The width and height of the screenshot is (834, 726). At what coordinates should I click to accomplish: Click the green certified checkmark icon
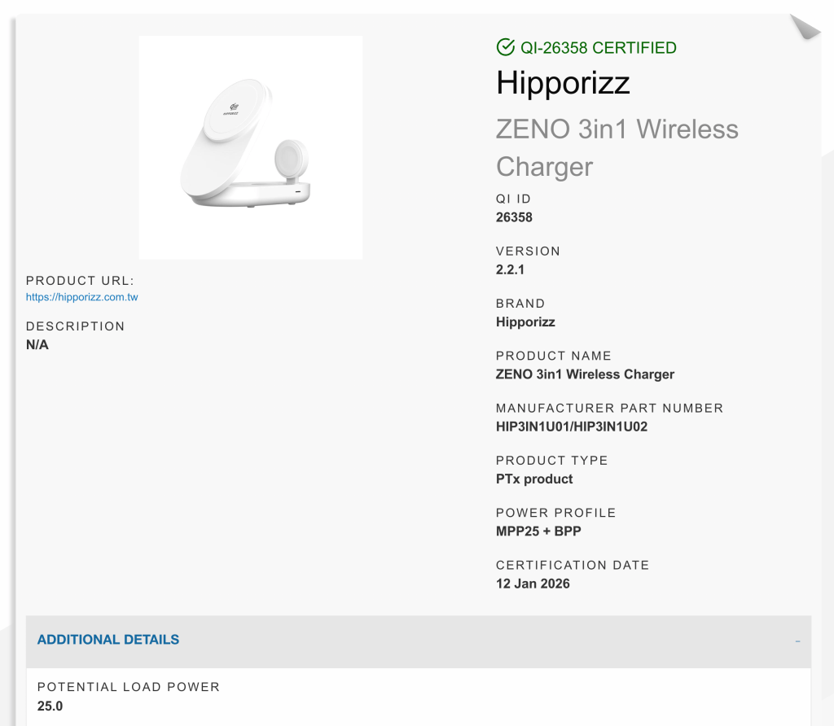(x=505, y=47)
